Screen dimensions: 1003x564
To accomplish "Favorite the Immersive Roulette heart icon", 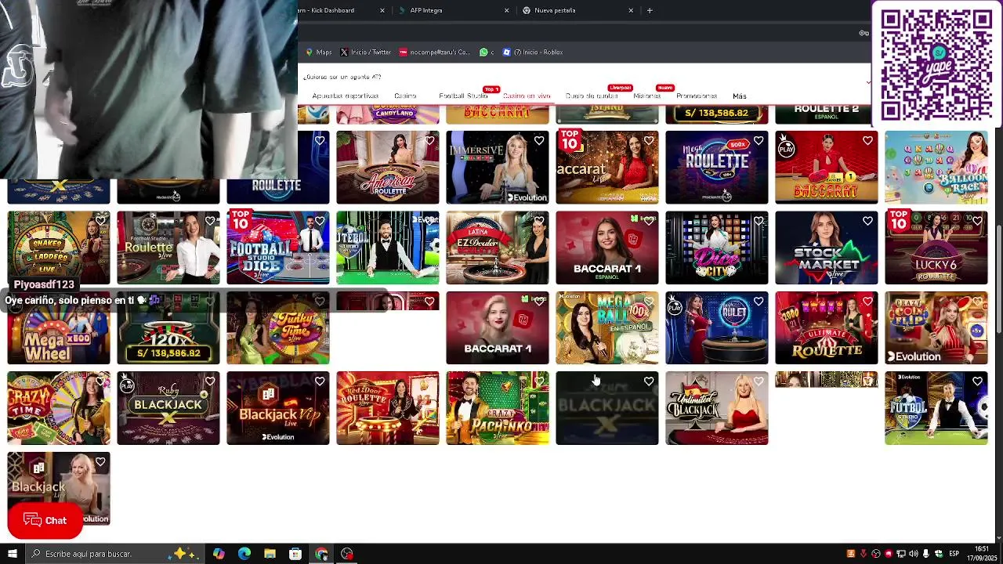I will tap(539, 141).
